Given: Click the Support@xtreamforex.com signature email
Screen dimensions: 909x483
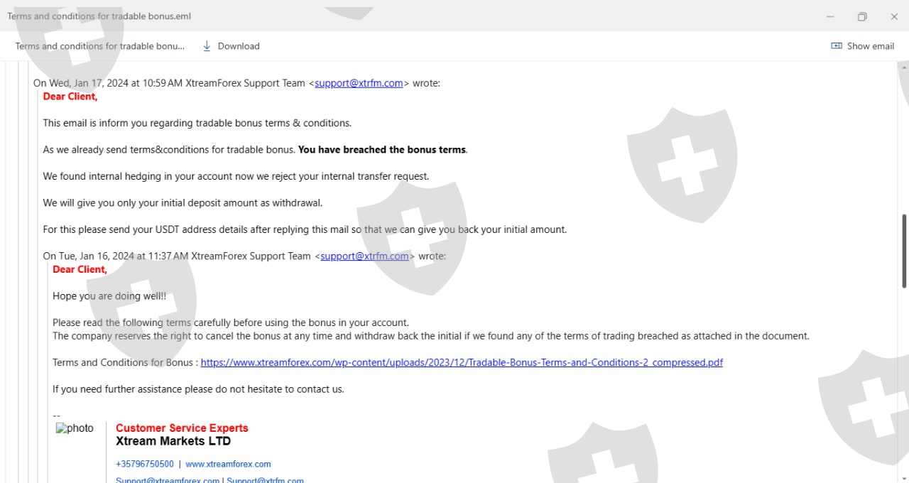Looking at the screenshot, I should 168,480.
